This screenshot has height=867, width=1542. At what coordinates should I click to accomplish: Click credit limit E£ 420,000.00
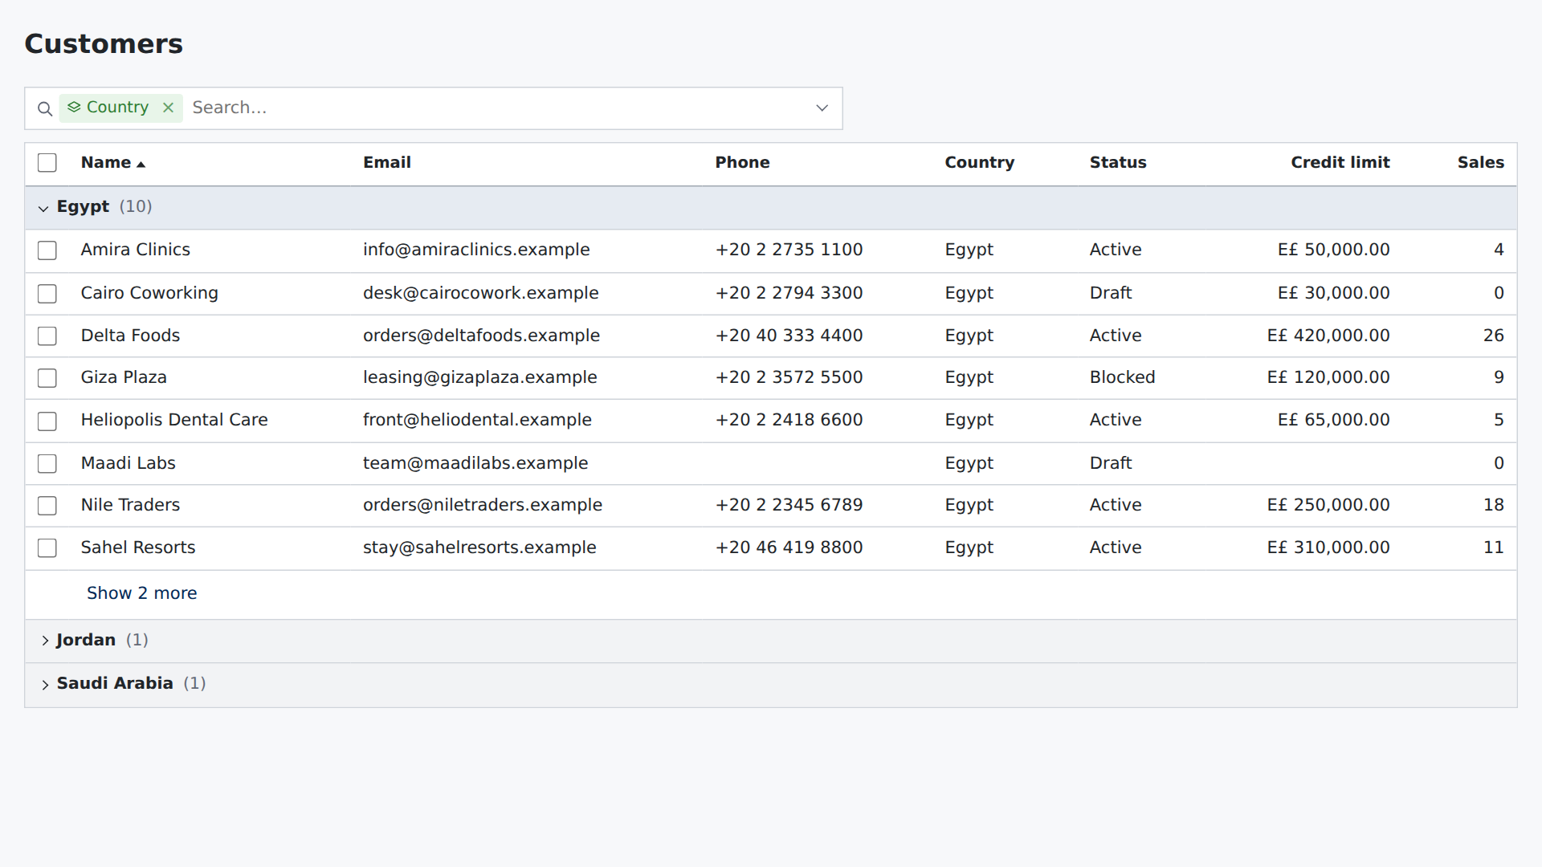1328,336
